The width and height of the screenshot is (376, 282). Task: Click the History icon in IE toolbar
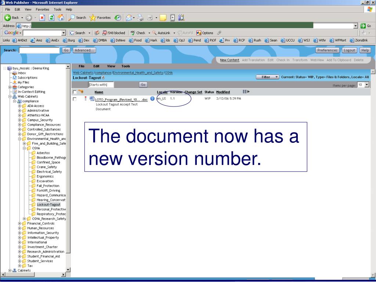(x=118, y=18)
